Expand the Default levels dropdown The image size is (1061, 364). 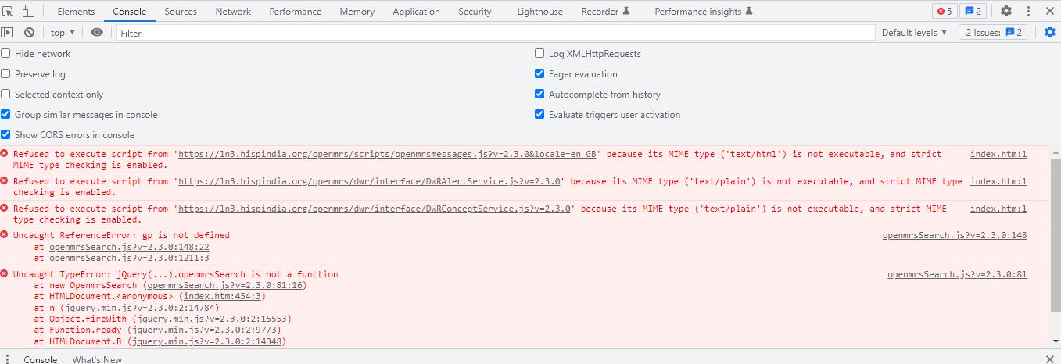point(914,32)
